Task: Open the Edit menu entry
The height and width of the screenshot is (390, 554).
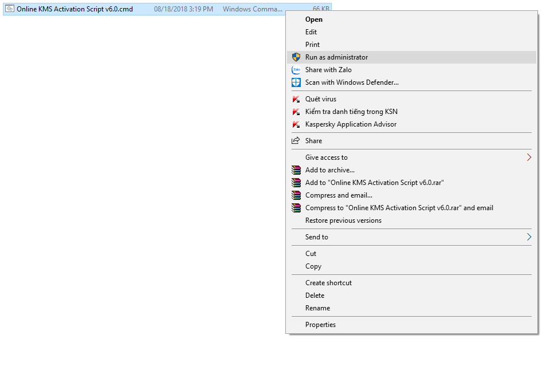Action: [311, 31]
